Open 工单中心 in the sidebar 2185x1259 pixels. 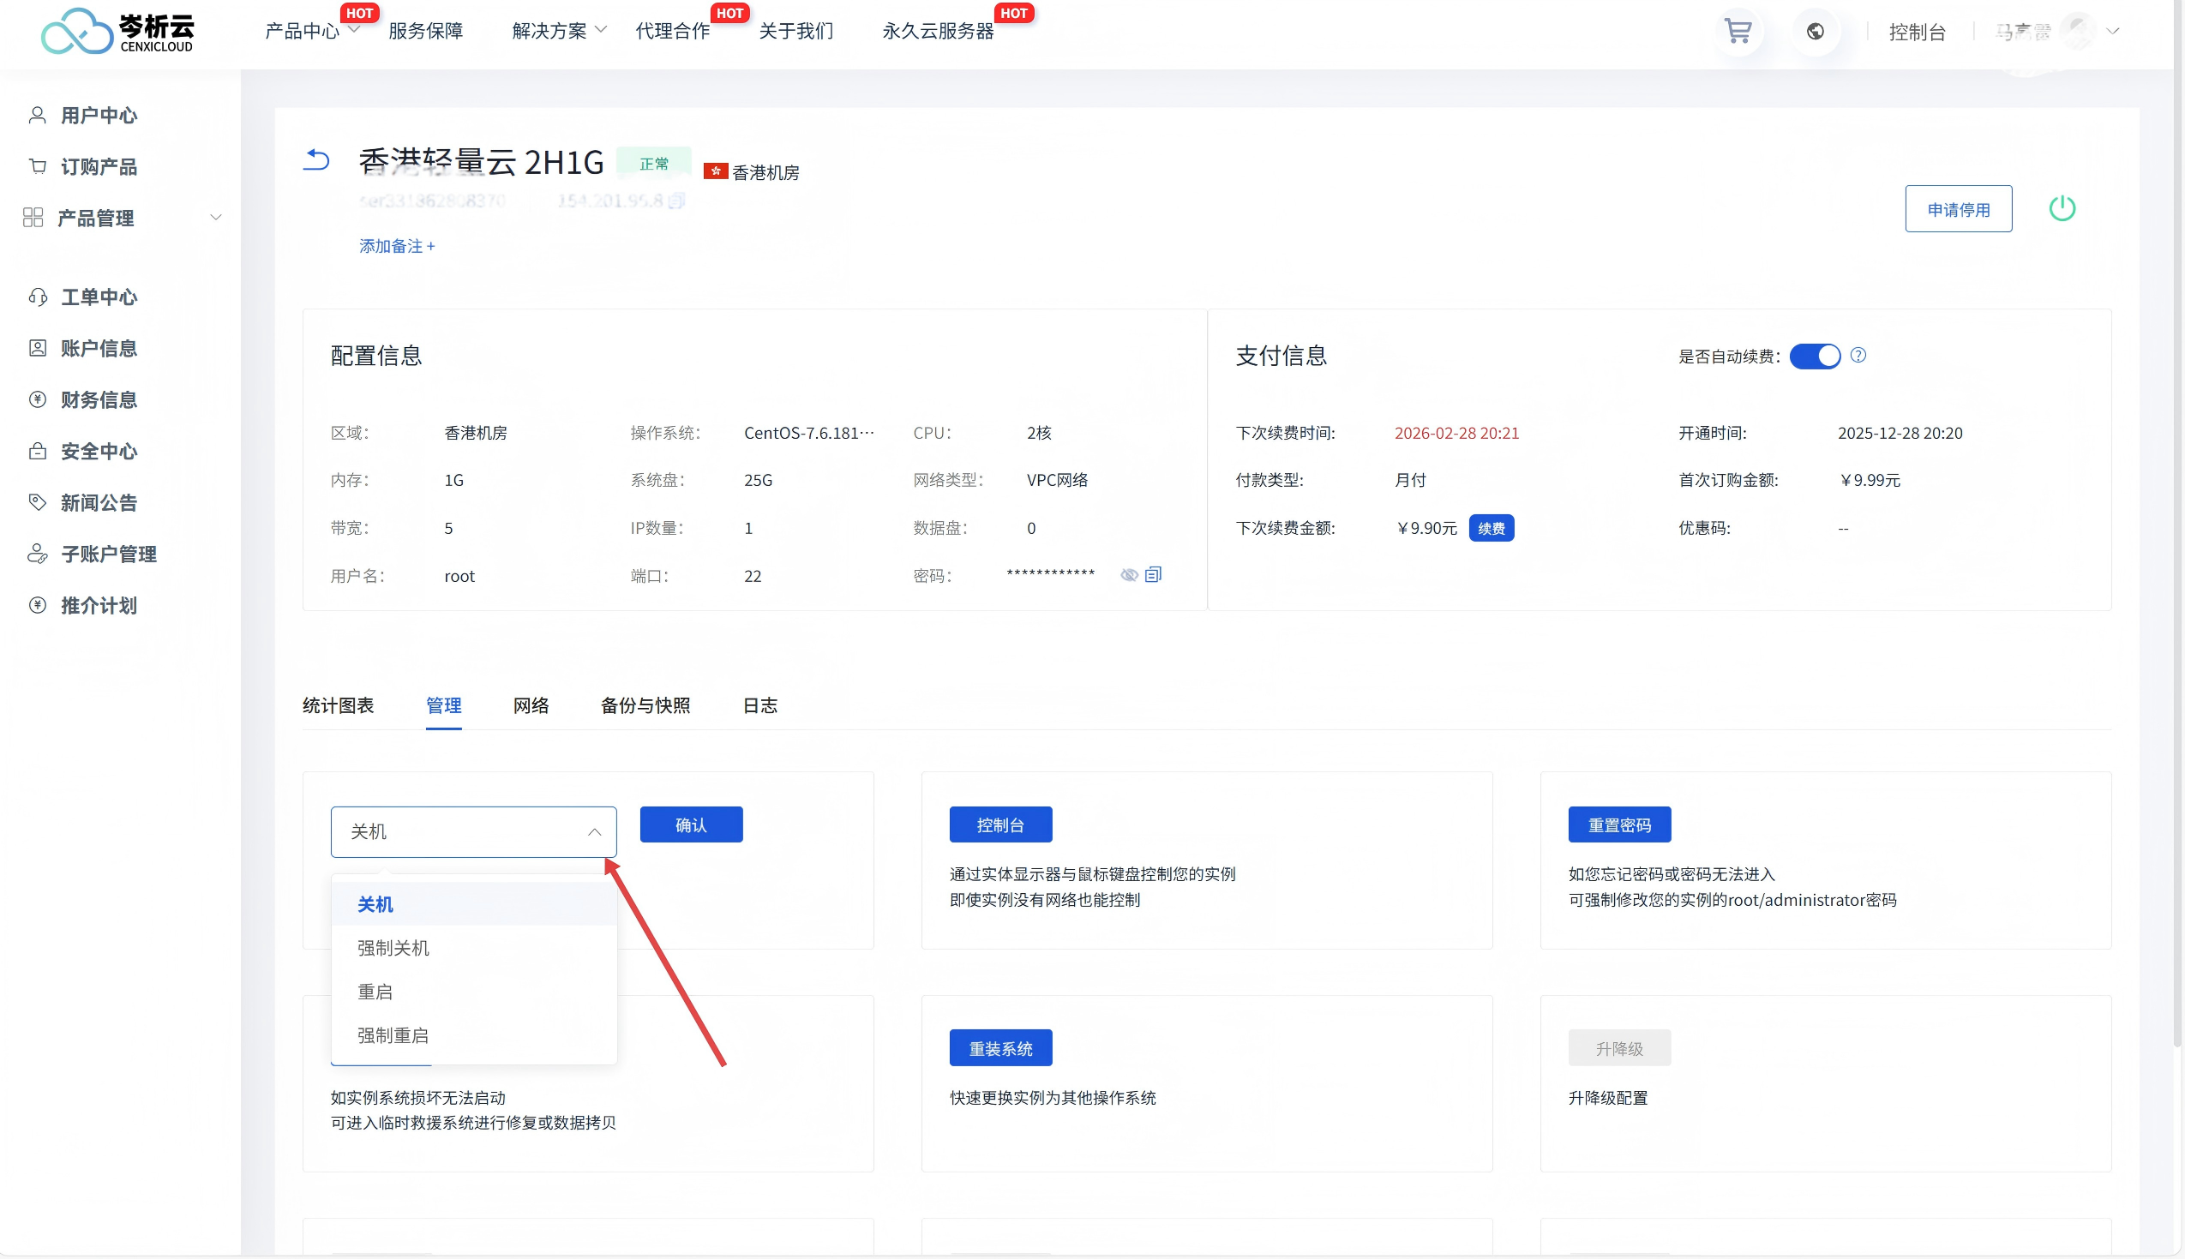(x=99, y=297)
